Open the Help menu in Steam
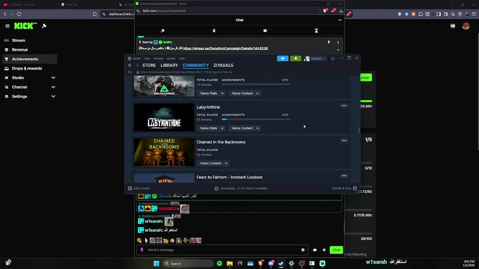This screenshot has width=479, height=269. click(x=181, y=58)
